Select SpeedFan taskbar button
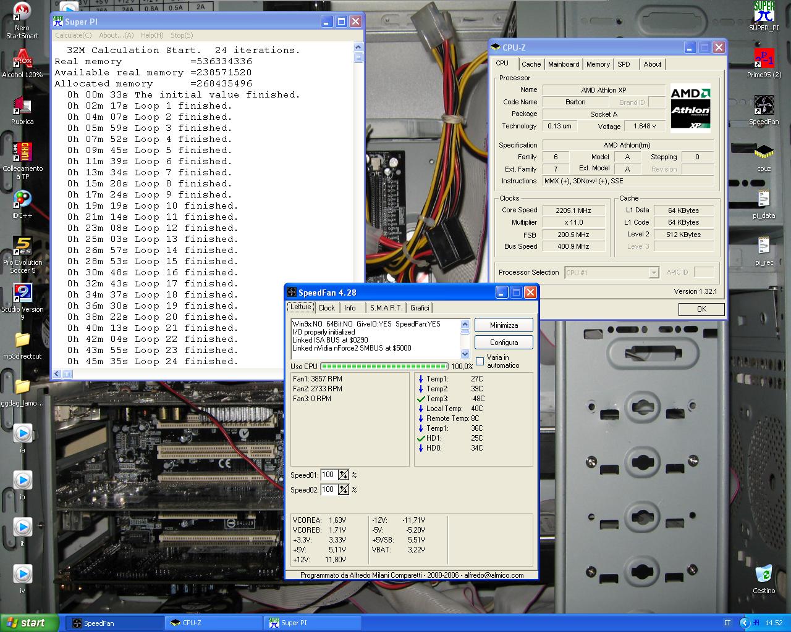This screenshot has width=791, height=632. 115,623
